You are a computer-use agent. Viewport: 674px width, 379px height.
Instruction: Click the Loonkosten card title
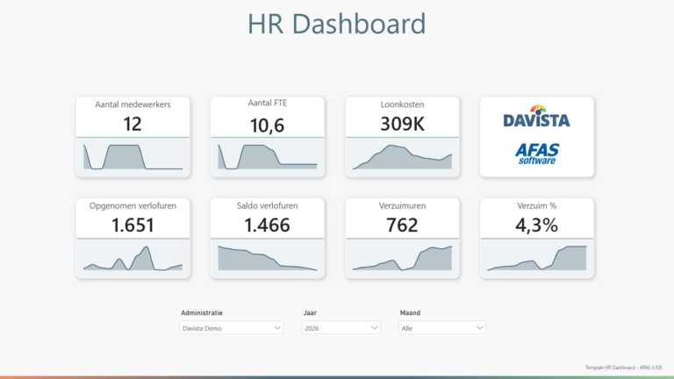402,104
